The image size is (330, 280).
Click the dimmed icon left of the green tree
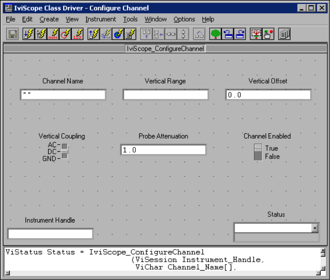pos(199,34)
